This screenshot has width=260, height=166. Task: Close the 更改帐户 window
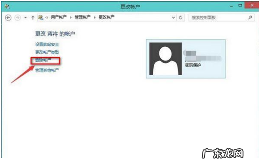pos(252,6)
